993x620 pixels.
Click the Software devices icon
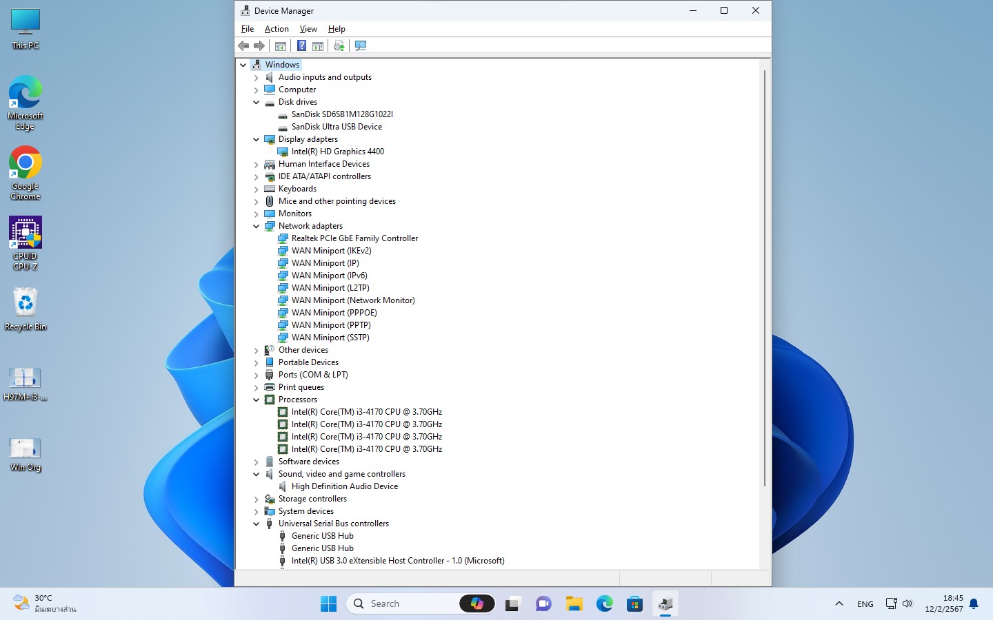click(x=270, y=462)
